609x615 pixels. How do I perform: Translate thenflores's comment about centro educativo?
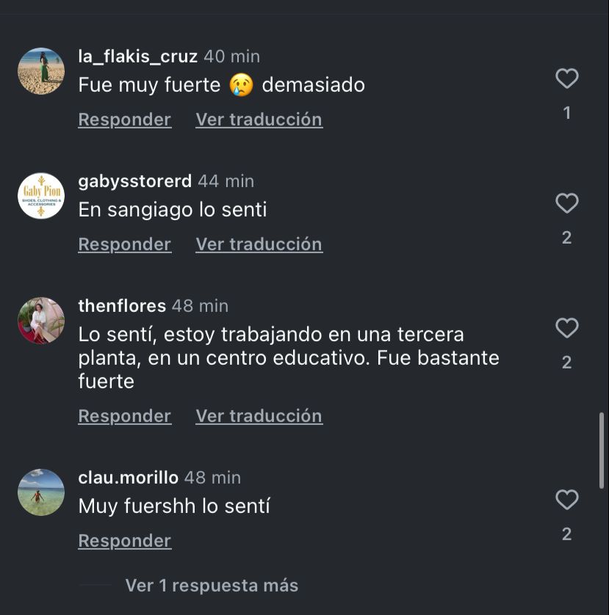[259, 416]
